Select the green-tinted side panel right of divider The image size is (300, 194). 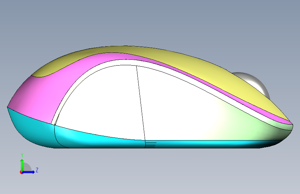coord(201,115)
